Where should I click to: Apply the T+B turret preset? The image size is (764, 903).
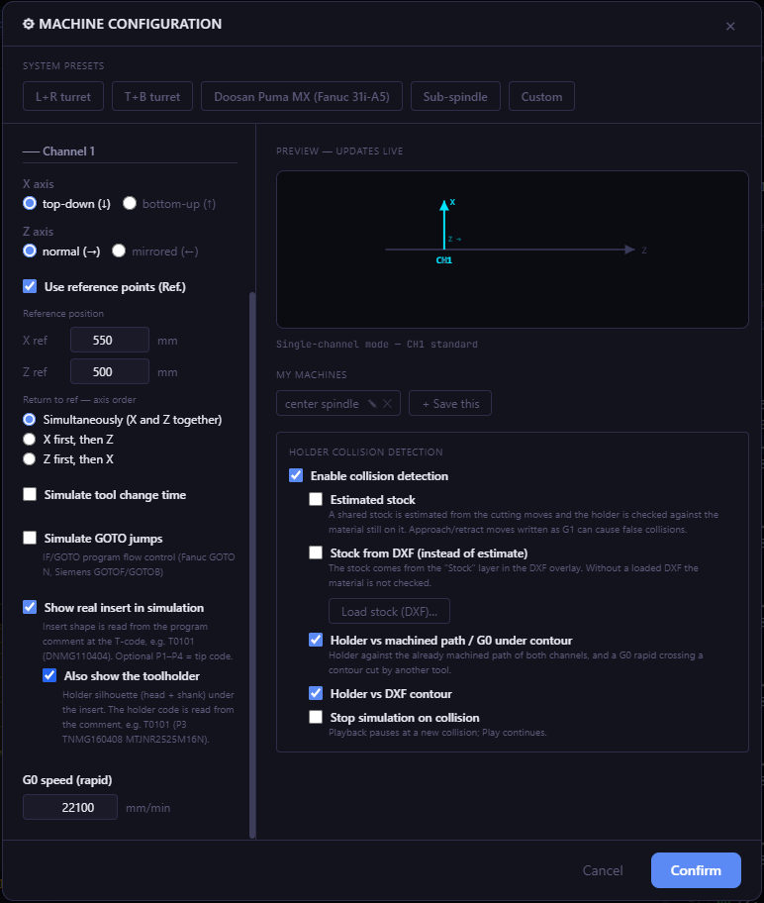pos(152,96)
